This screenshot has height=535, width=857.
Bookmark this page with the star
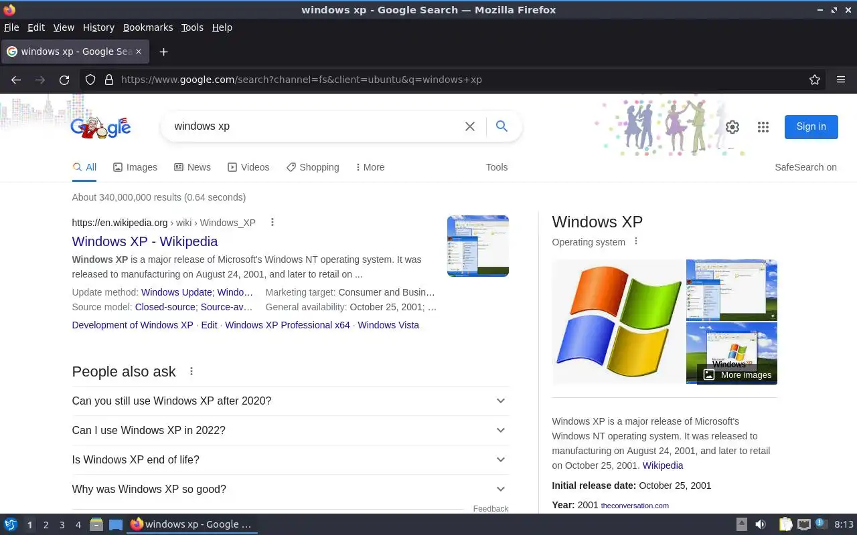point(815,80)
